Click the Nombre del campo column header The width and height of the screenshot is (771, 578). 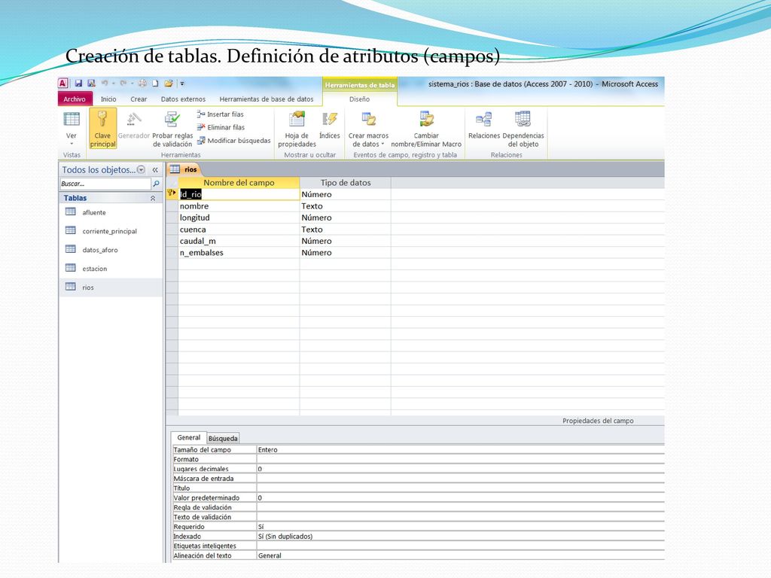click(x=239, y=183)
